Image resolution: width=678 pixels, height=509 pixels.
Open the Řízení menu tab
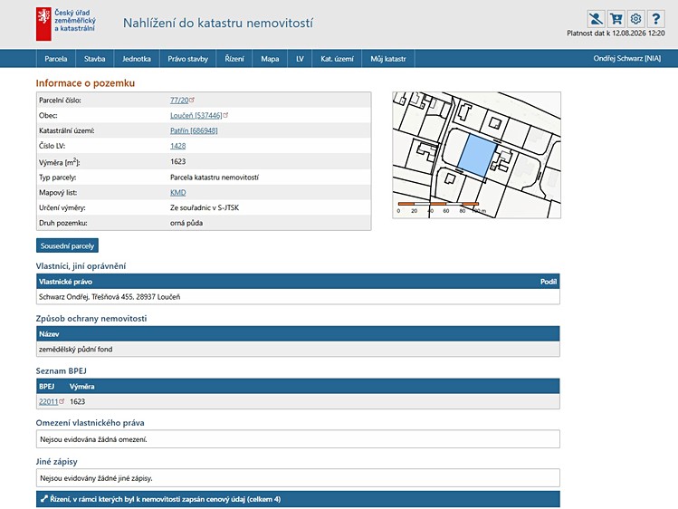(x=234, y=59)
